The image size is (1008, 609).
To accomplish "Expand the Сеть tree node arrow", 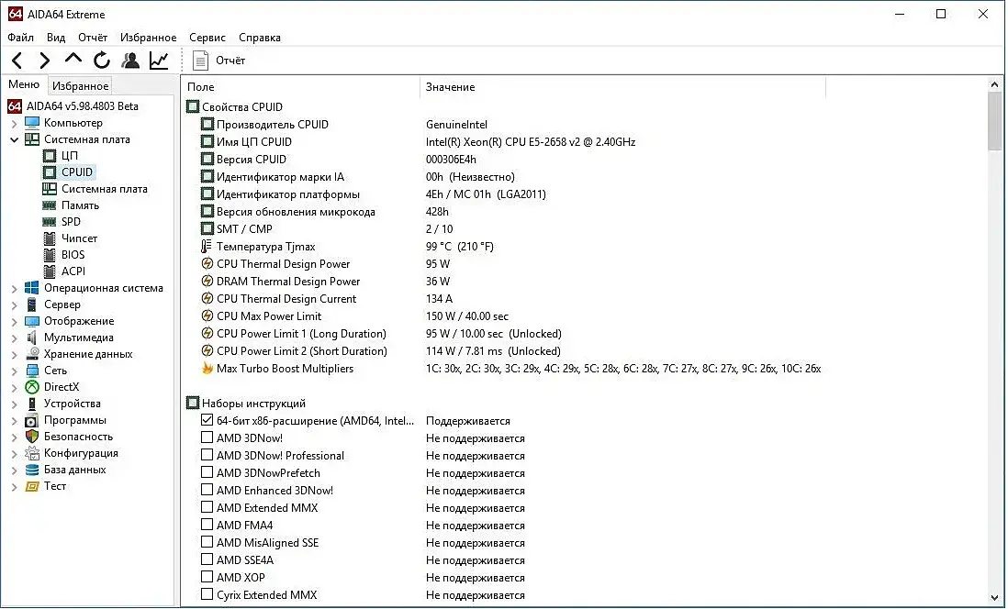I will click(x=14, y=371).
